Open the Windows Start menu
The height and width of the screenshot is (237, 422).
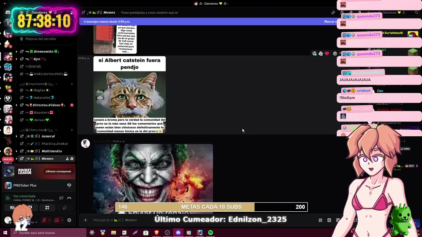coord(5,233)
